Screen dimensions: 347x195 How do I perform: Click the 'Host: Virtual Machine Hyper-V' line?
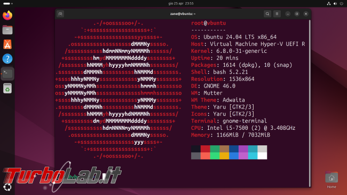coord(248,44)
